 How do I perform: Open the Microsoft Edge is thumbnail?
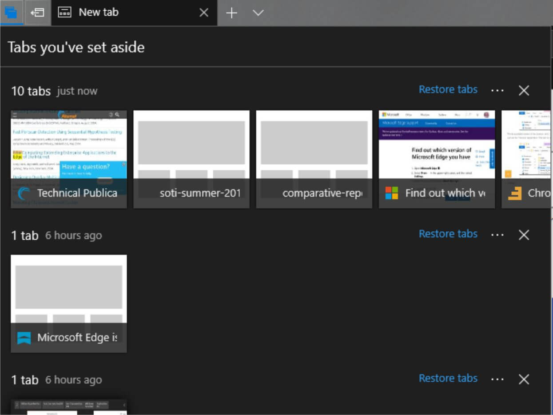69,304
